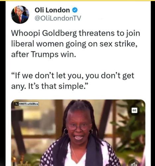The width and height of the screenshot is (155, 166).
Task: Click the yellow bar above the tweet
Action: click(x=77, y=0)
